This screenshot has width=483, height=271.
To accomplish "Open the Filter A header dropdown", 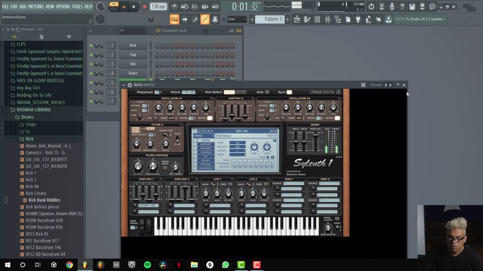I will tap(181, 125).
